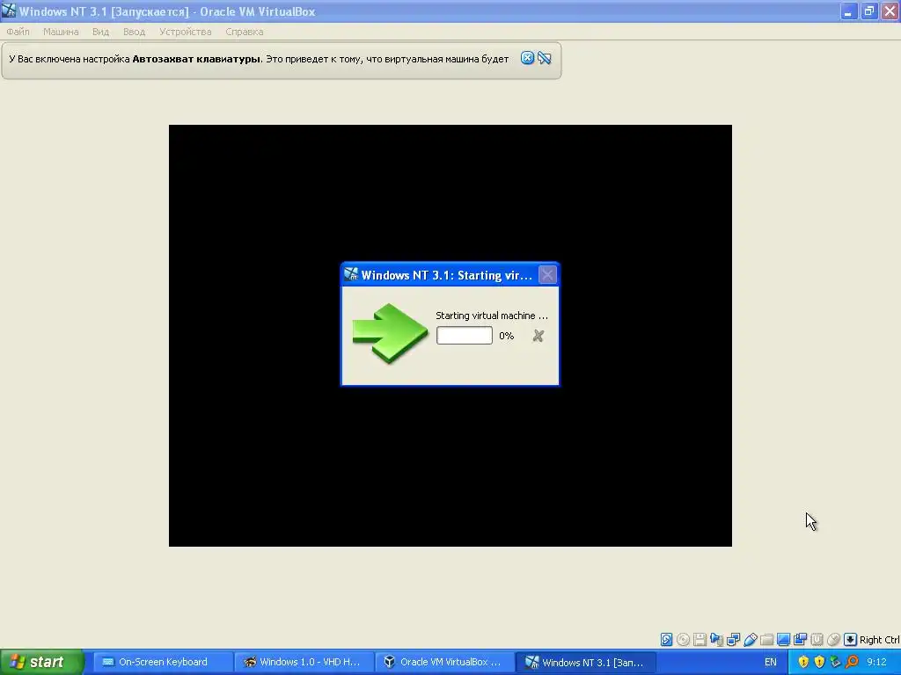The height and width of the screenshot is (675, 901).
Task: Click the 0% startup progress bar
Action: coord(465,336)
